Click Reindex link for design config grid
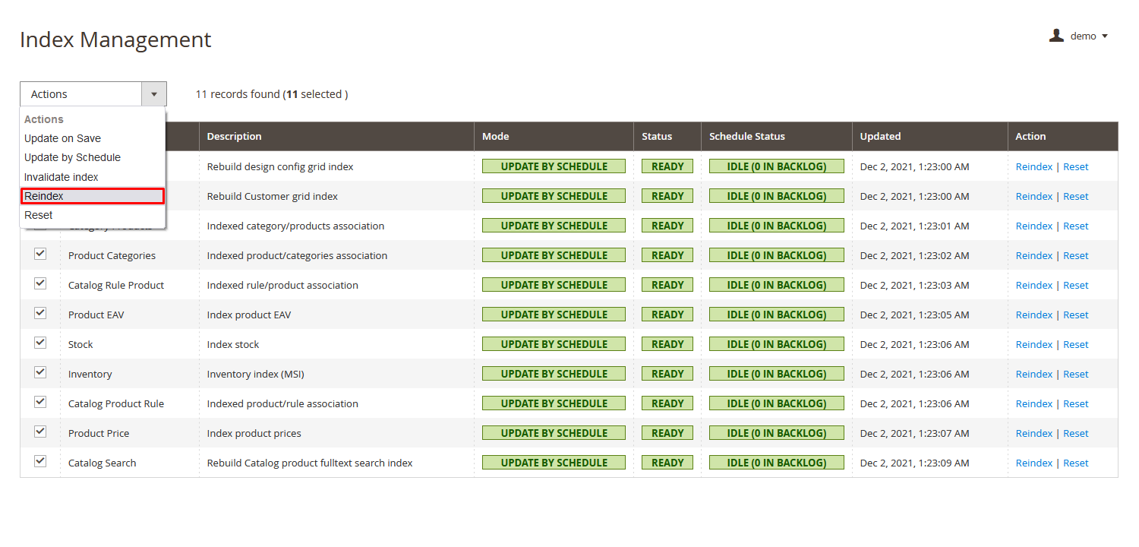The height and width of the screenshot is (547, 1139). pyautogui.click(x=1033, y=166)
